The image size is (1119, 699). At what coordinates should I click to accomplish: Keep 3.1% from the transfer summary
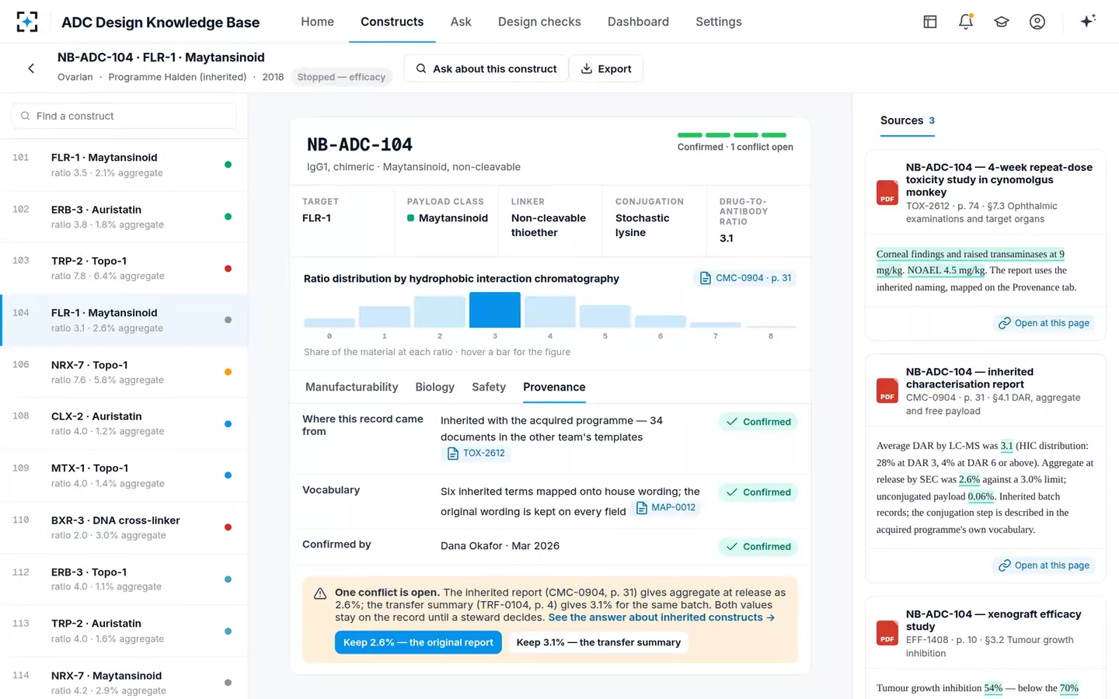(598, 642)
